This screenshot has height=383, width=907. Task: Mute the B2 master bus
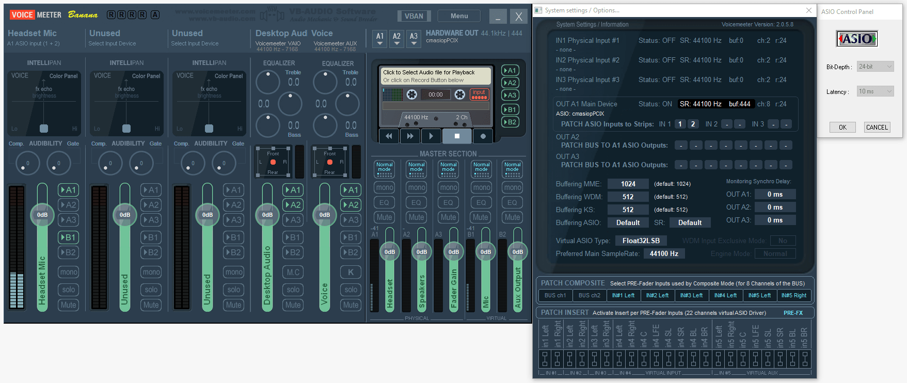click(x=513, y=217)
